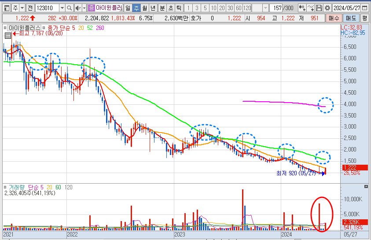Click the 2022 time axis label
The width and height of the screenshot is (371, 240).
click(72, 235)
